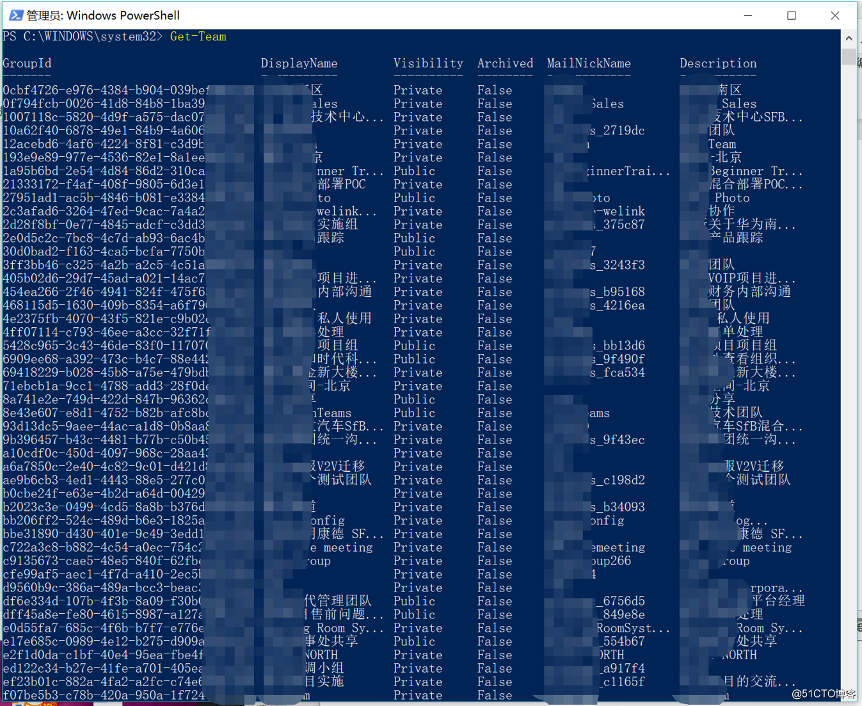
Task: Click the MailNickName 's_3243f3'
Action: coord(617,265)
